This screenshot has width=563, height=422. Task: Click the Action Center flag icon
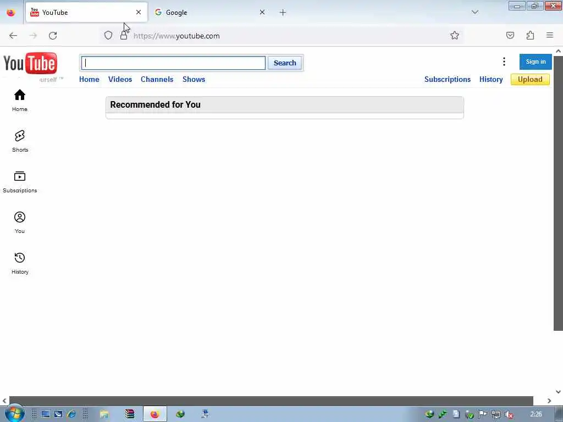[483, 414]
